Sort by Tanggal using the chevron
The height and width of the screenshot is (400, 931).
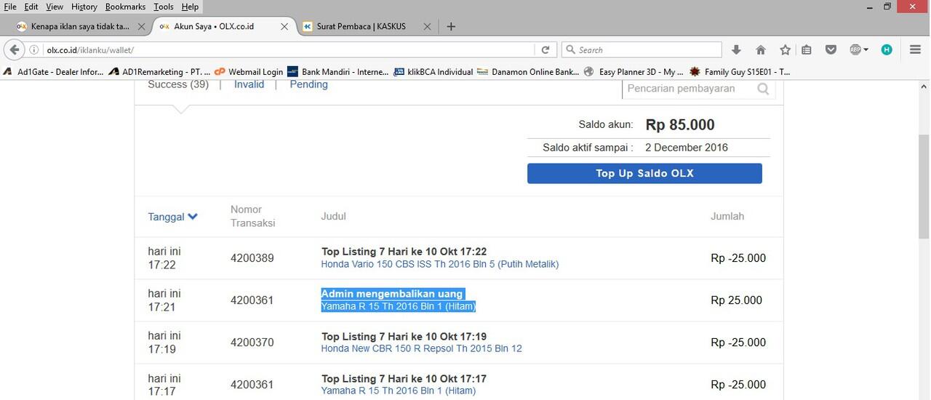193,217
